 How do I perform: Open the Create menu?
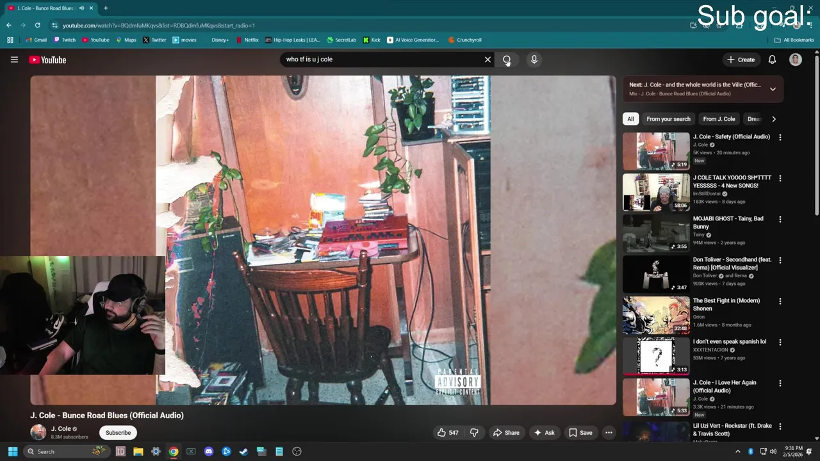741,60
